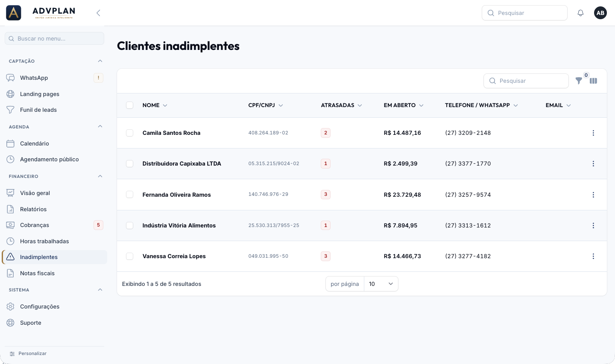Click the table filter funnel icon

579,81
